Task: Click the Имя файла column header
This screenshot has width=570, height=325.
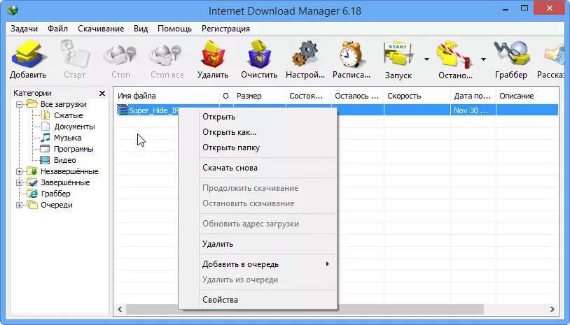Action: (x=166, y=96)
